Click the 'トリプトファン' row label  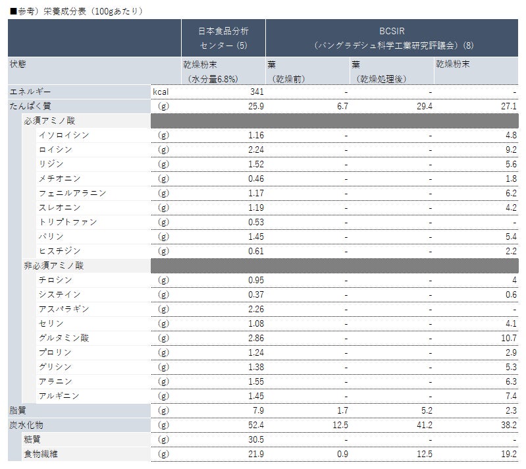point(68,222)
